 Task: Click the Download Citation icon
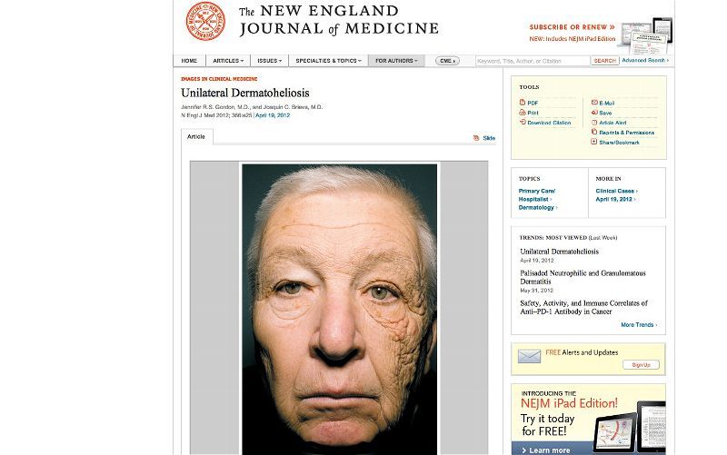coord(523,122)
